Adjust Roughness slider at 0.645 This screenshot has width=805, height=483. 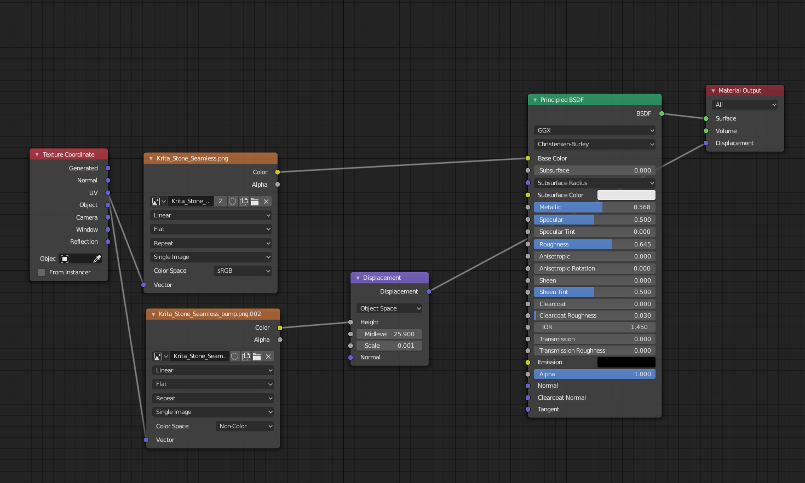coord(595,244)
